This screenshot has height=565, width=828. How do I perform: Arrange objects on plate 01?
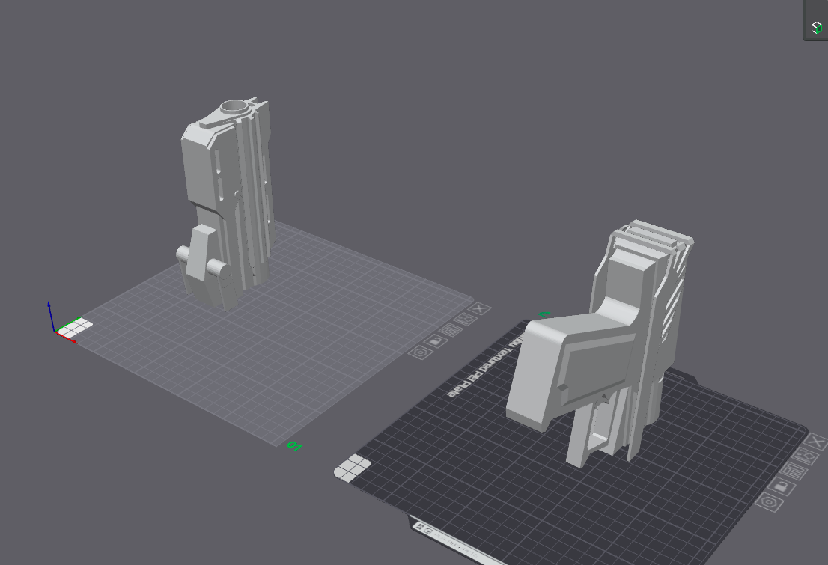(x=451, y=331)
